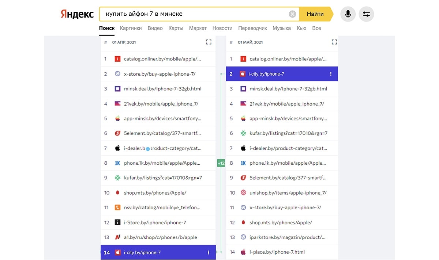The width and height of the screenshot is (439, 260).
Task: Open x-store.by/buy-apple-iphone-7/ in May list
Action: pyautogui.click(x=285, y=207)
